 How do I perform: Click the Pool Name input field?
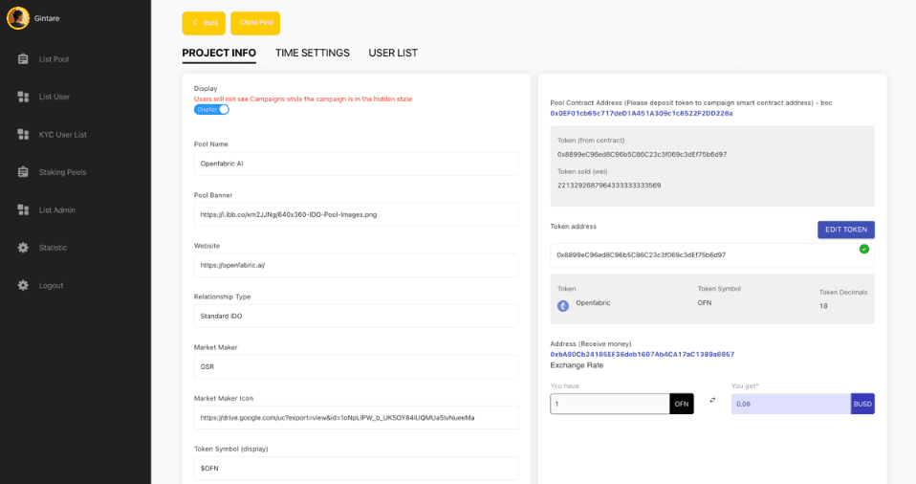point(356,164)
